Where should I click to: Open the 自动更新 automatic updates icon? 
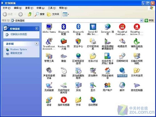coord(93,100)
